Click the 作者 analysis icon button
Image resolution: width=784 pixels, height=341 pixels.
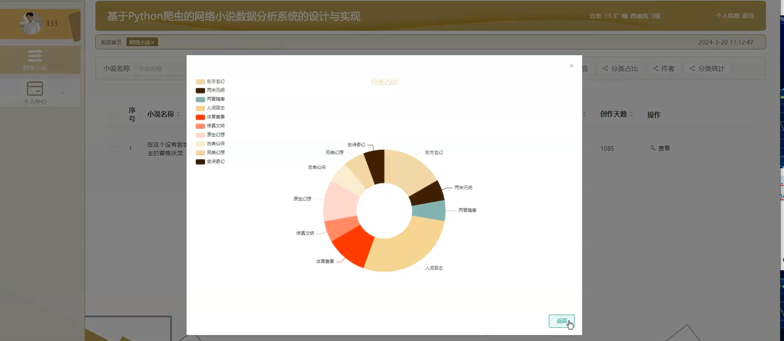point(654,68)
